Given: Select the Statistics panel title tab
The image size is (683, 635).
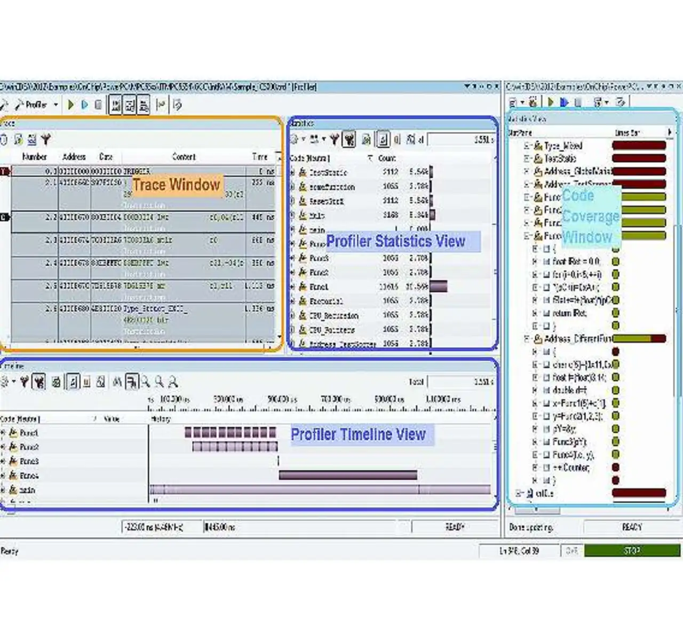Looking at the screenshot, I should tap(302, 123).
